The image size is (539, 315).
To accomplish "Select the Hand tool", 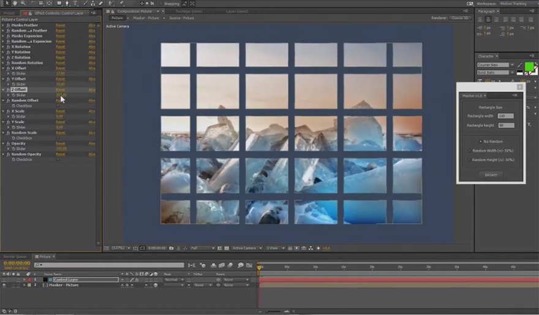I will pyautogui.click(x=15, y=3).
